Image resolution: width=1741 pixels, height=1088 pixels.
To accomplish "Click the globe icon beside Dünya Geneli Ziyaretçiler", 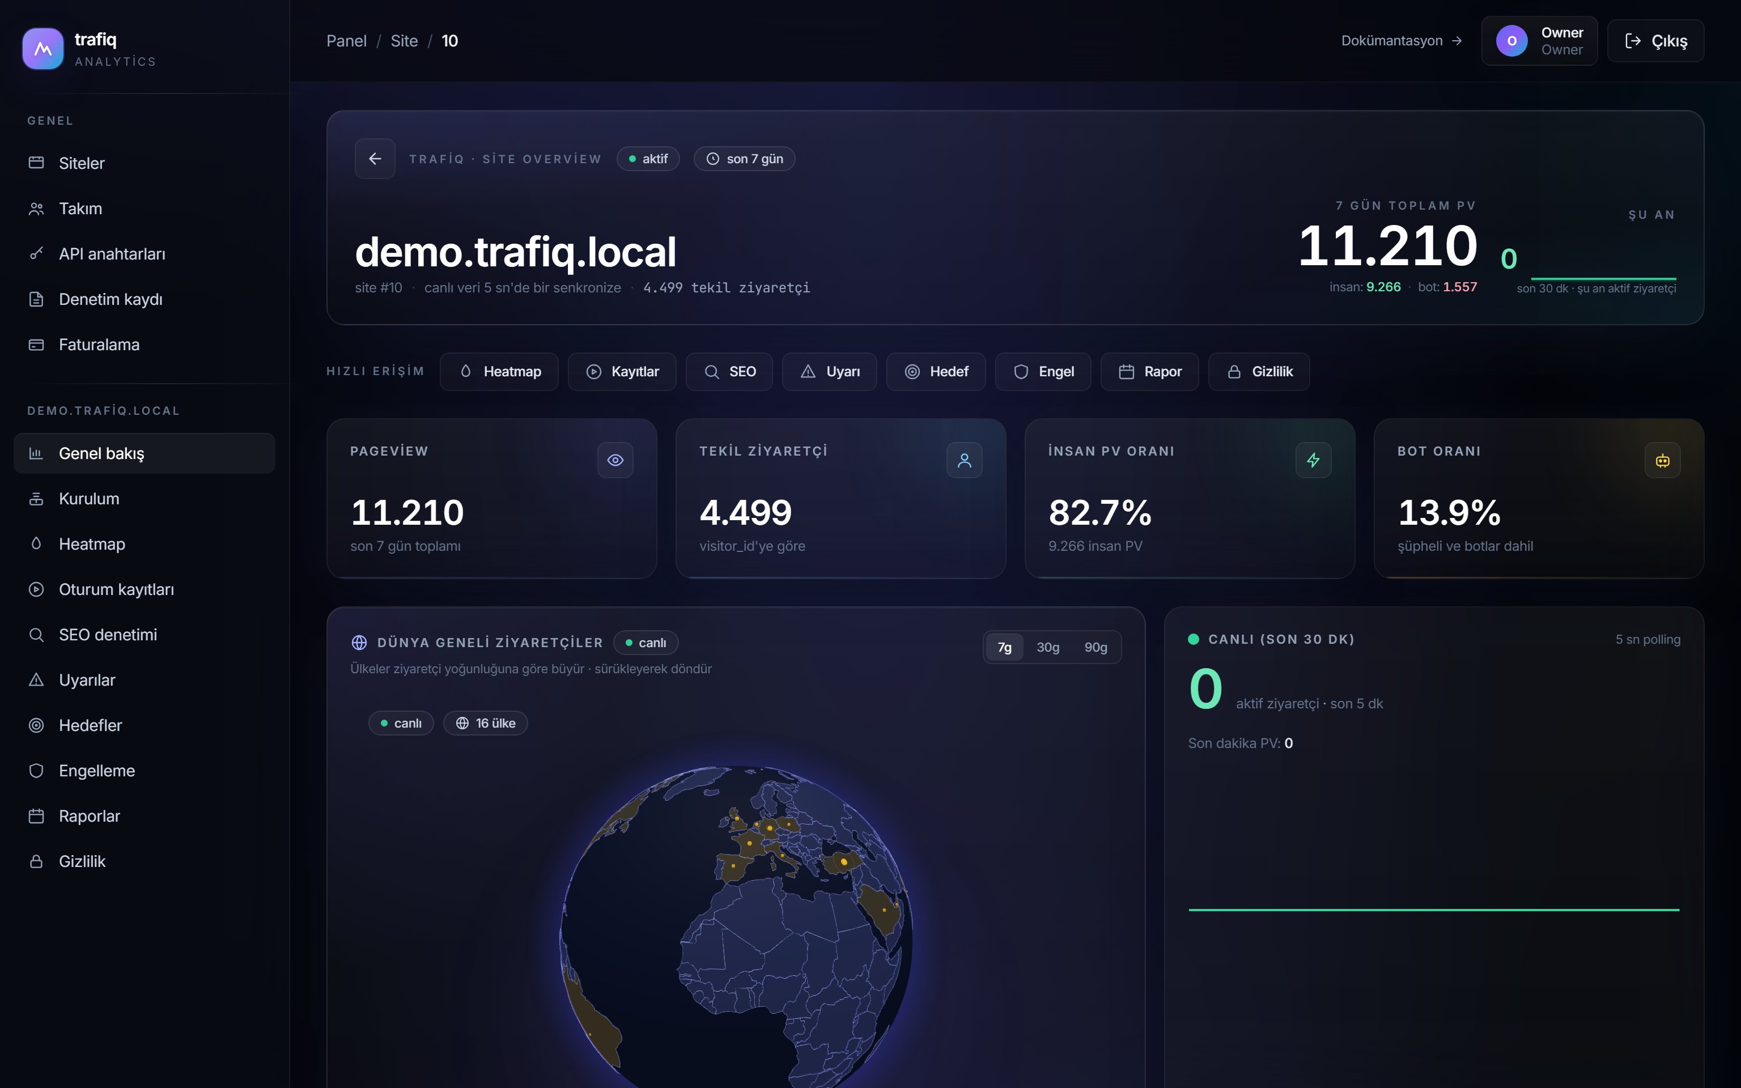I will coord(359,643).
